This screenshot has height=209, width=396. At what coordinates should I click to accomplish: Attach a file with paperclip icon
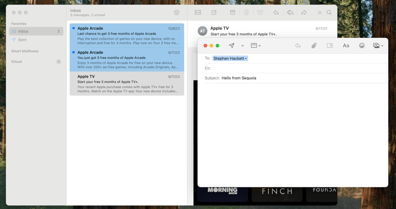click(313, 45)
